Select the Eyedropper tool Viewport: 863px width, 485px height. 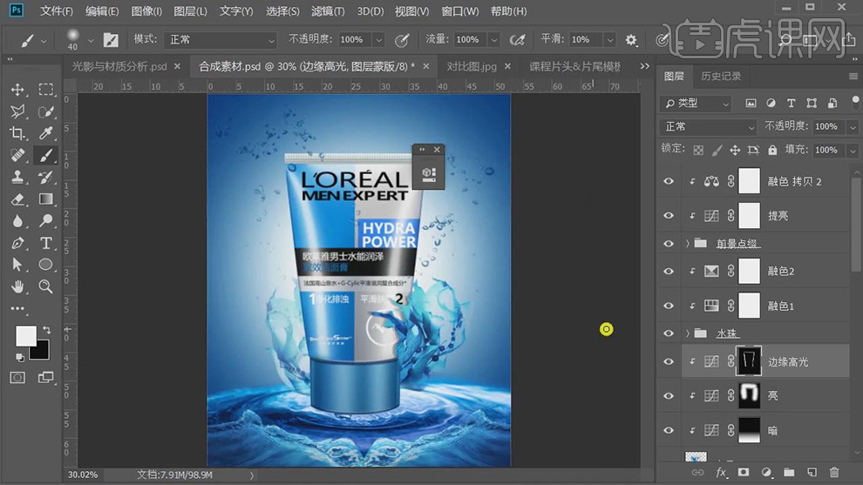pyautogui.click(x=46, y=133)
